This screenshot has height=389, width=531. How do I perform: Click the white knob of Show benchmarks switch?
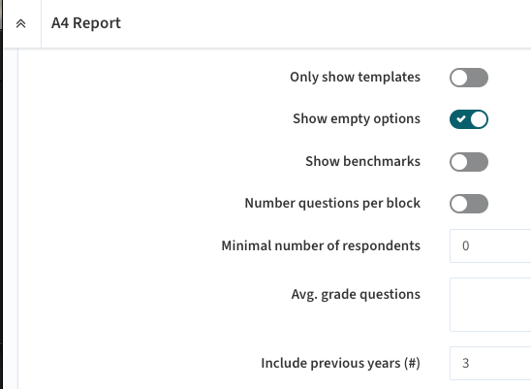tap(459, 162)
